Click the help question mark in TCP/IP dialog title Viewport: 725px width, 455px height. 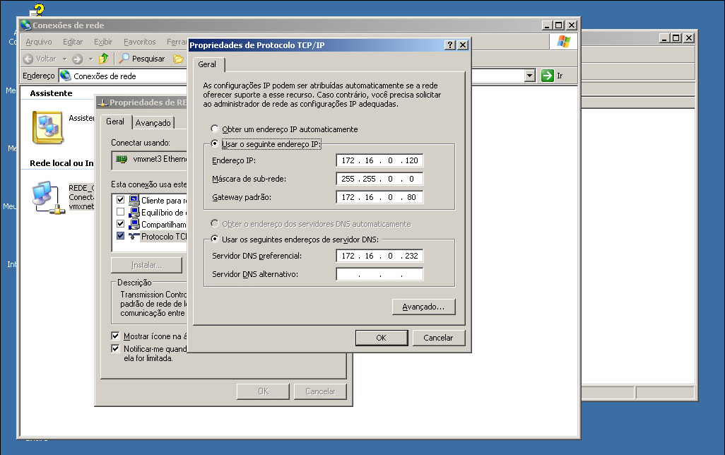pos(450,45)
